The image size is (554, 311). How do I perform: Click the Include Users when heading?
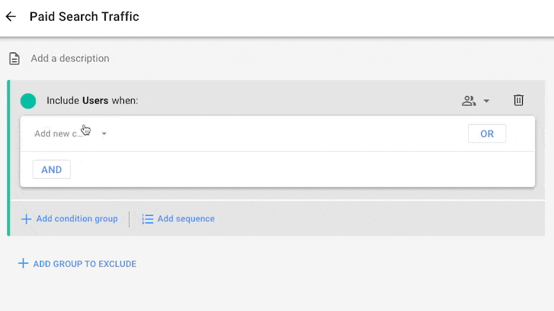(x=92, y=101)
